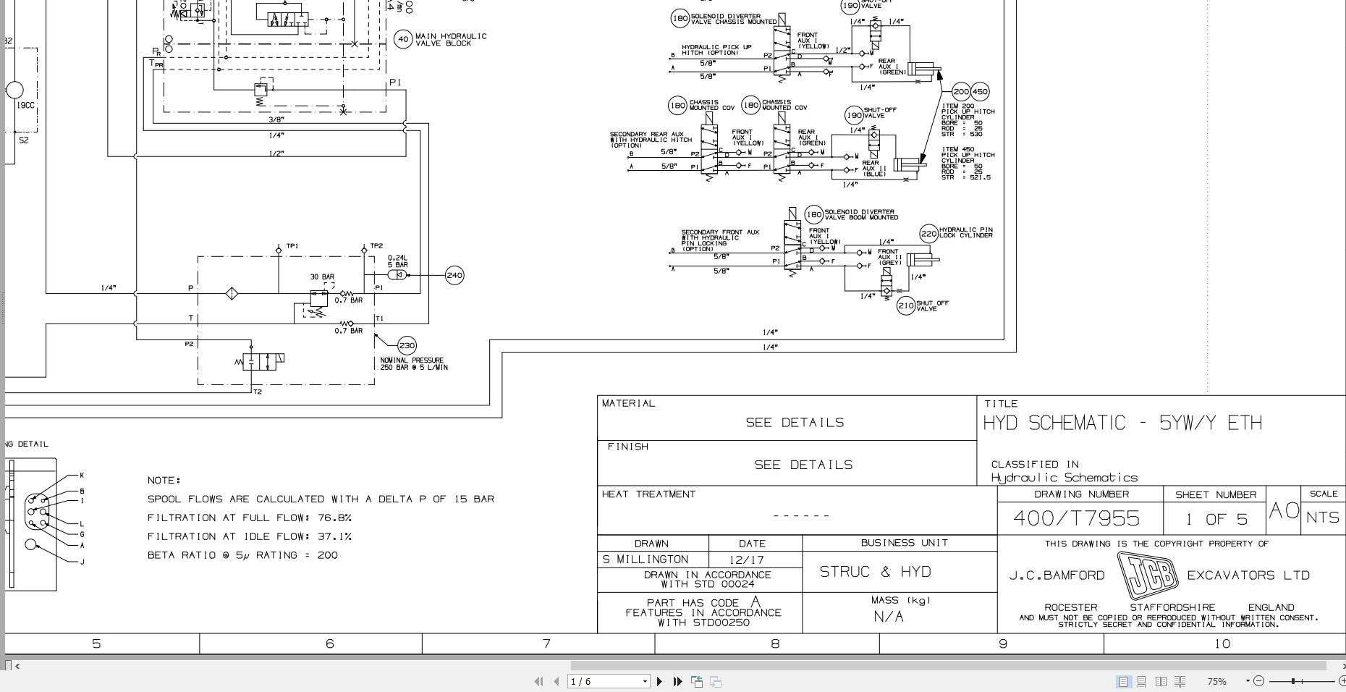Click HYDRAULIC PIN LOCK CYLINDER label
Image resolution: width=1346 pixels, height=692 pixels.
click(966, 232)
